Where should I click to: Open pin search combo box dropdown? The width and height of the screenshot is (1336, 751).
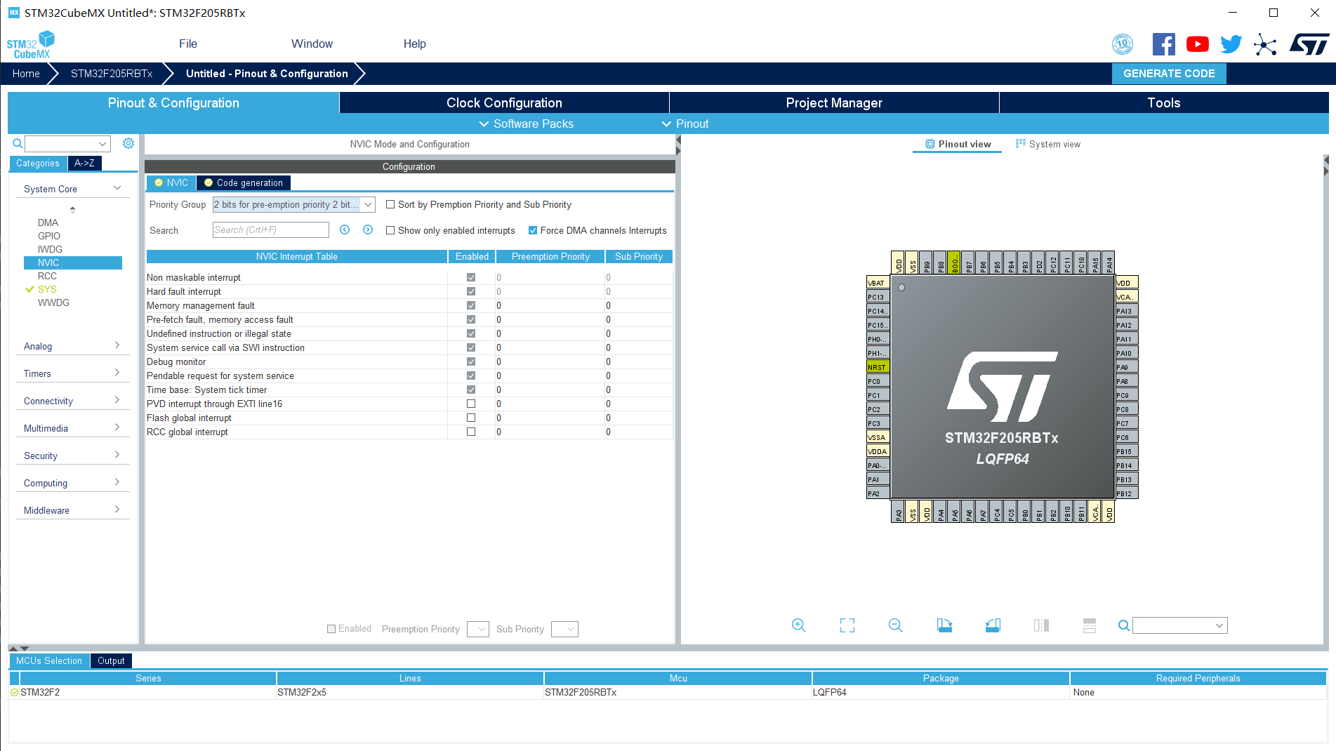[1219, 625]
